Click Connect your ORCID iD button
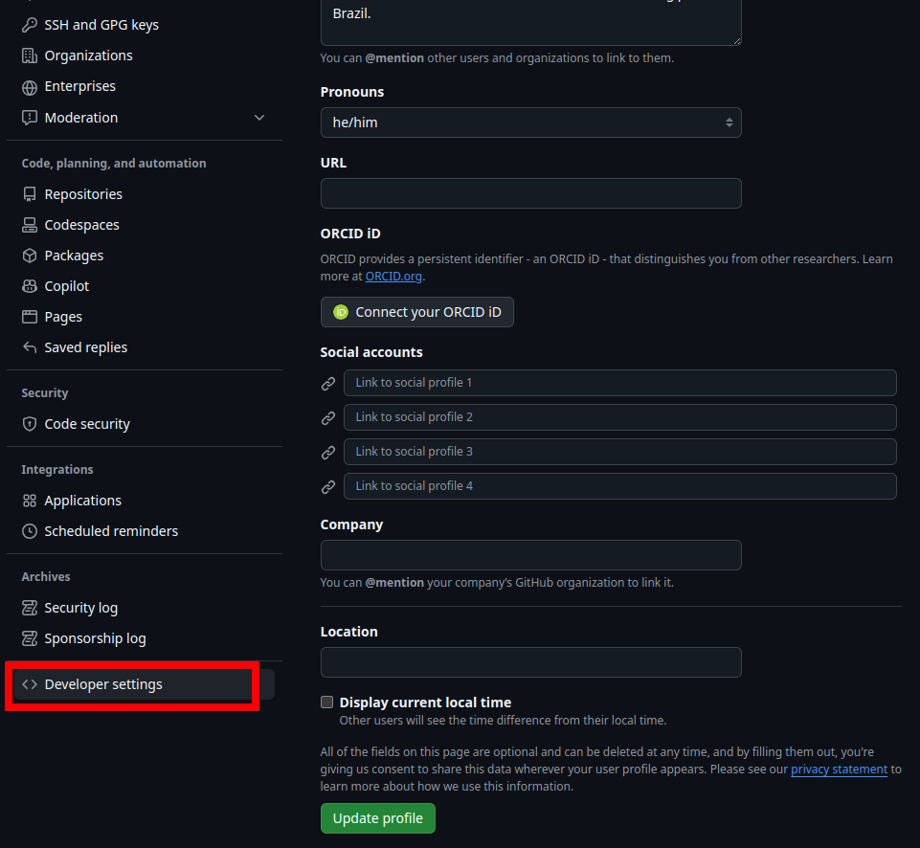The width and height of the screenshot is (920, 848). (x=416, y=312)
